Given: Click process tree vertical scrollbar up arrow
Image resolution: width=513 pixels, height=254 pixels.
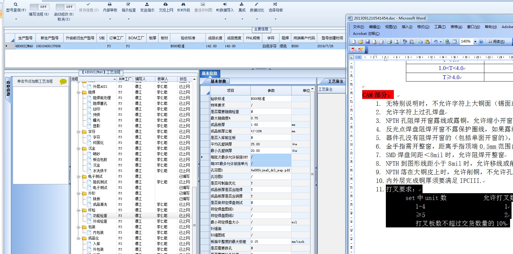Looking at the screenshot, I should click(x=194, y=79).
